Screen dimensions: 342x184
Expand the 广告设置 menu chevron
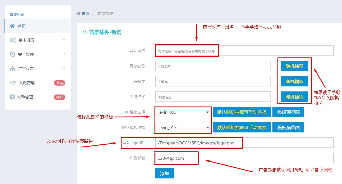[x=64, y=68]
